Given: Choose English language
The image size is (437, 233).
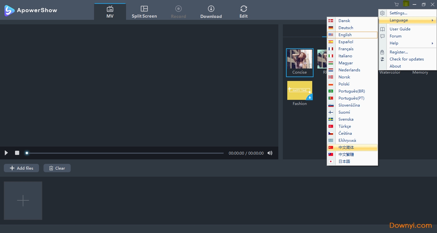Looking at the screenshot, I should tap(352, 35).
